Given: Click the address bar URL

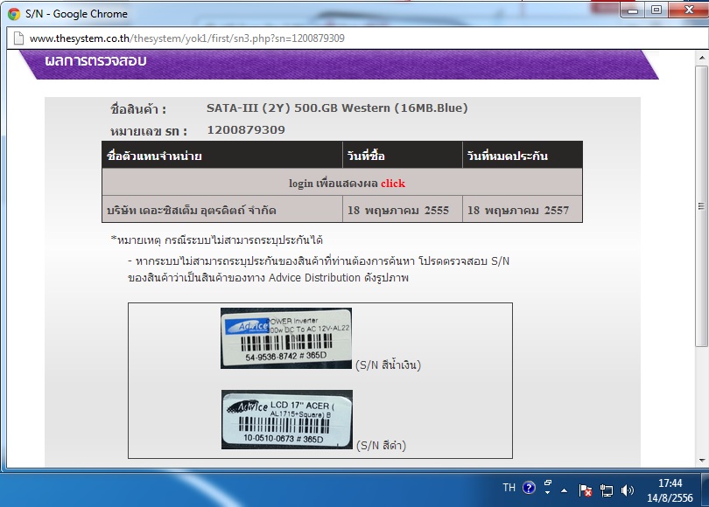Looking at the screenshot, I should point(187,38).
